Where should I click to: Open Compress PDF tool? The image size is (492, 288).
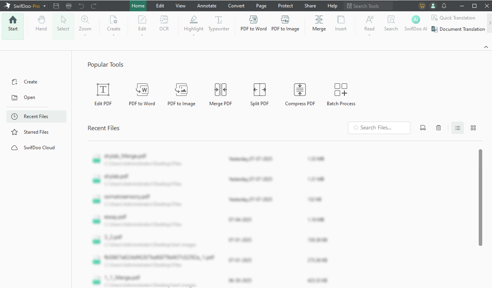300,94
